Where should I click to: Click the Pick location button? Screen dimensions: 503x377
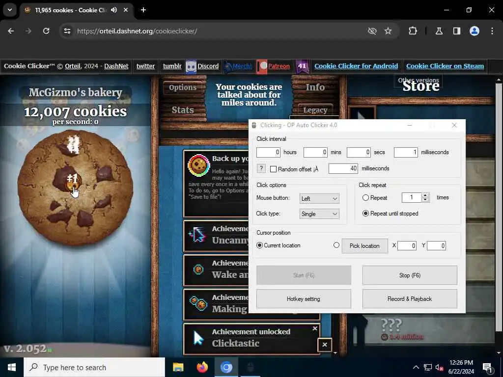(365, 246)
